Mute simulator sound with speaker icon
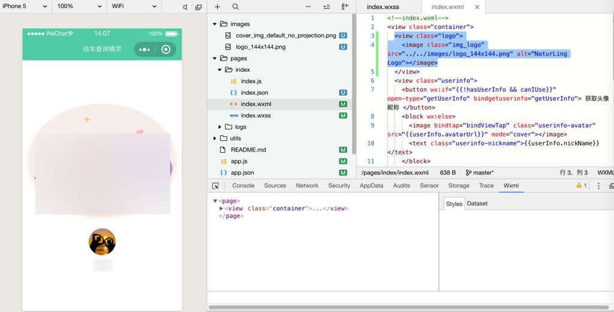Screen dimensions: 614x312 point(185,7)
